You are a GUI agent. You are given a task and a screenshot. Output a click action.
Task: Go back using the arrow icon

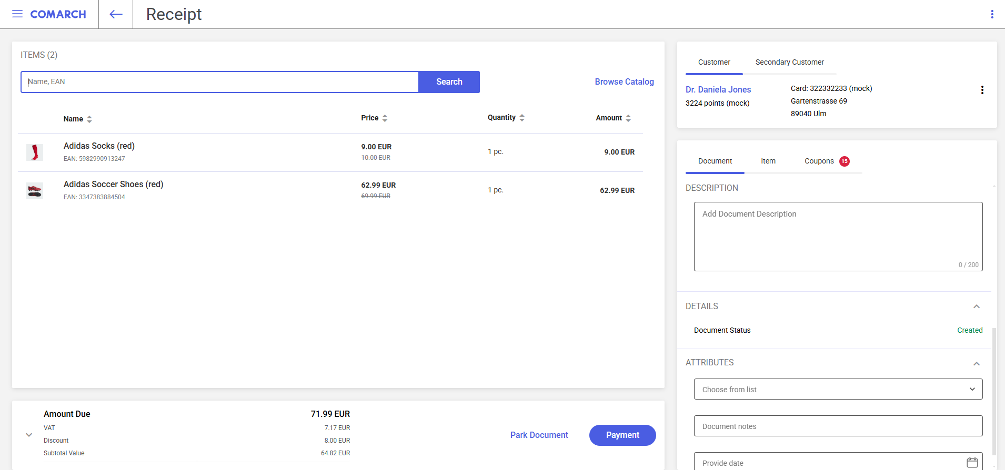(116, 14)
